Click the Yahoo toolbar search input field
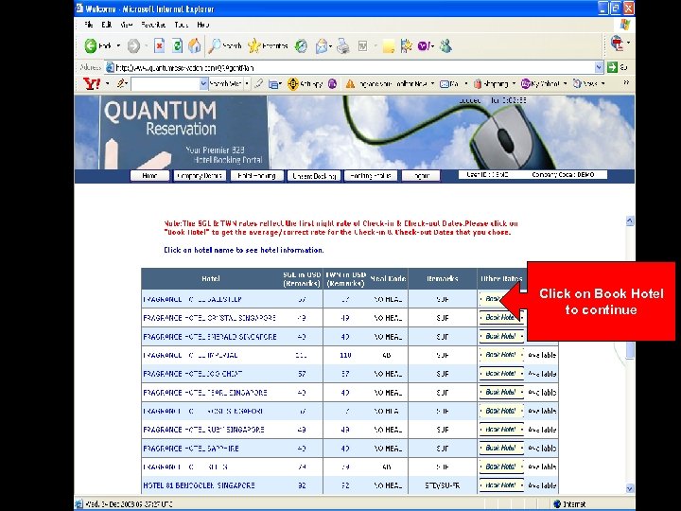This screenshot has width=681, height=511. click(x=166, y=84)
